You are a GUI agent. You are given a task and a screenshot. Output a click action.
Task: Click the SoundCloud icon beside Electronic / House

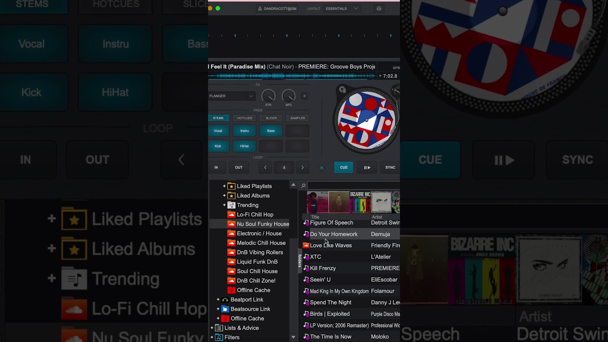[231, 234]
